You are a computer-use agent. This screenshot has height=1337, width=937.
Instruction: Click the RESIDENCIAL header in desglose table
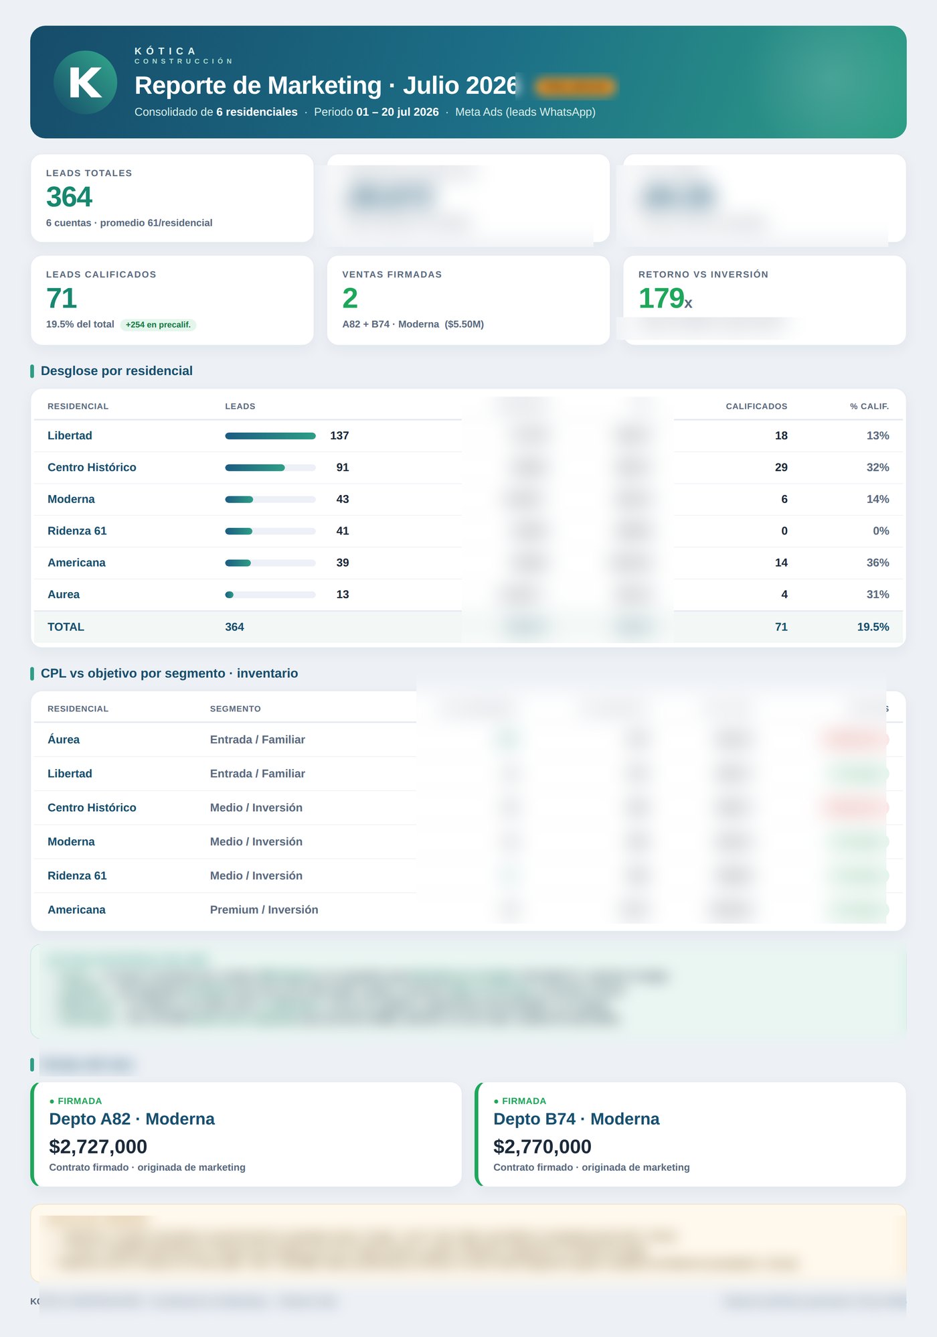click(78, 407)
